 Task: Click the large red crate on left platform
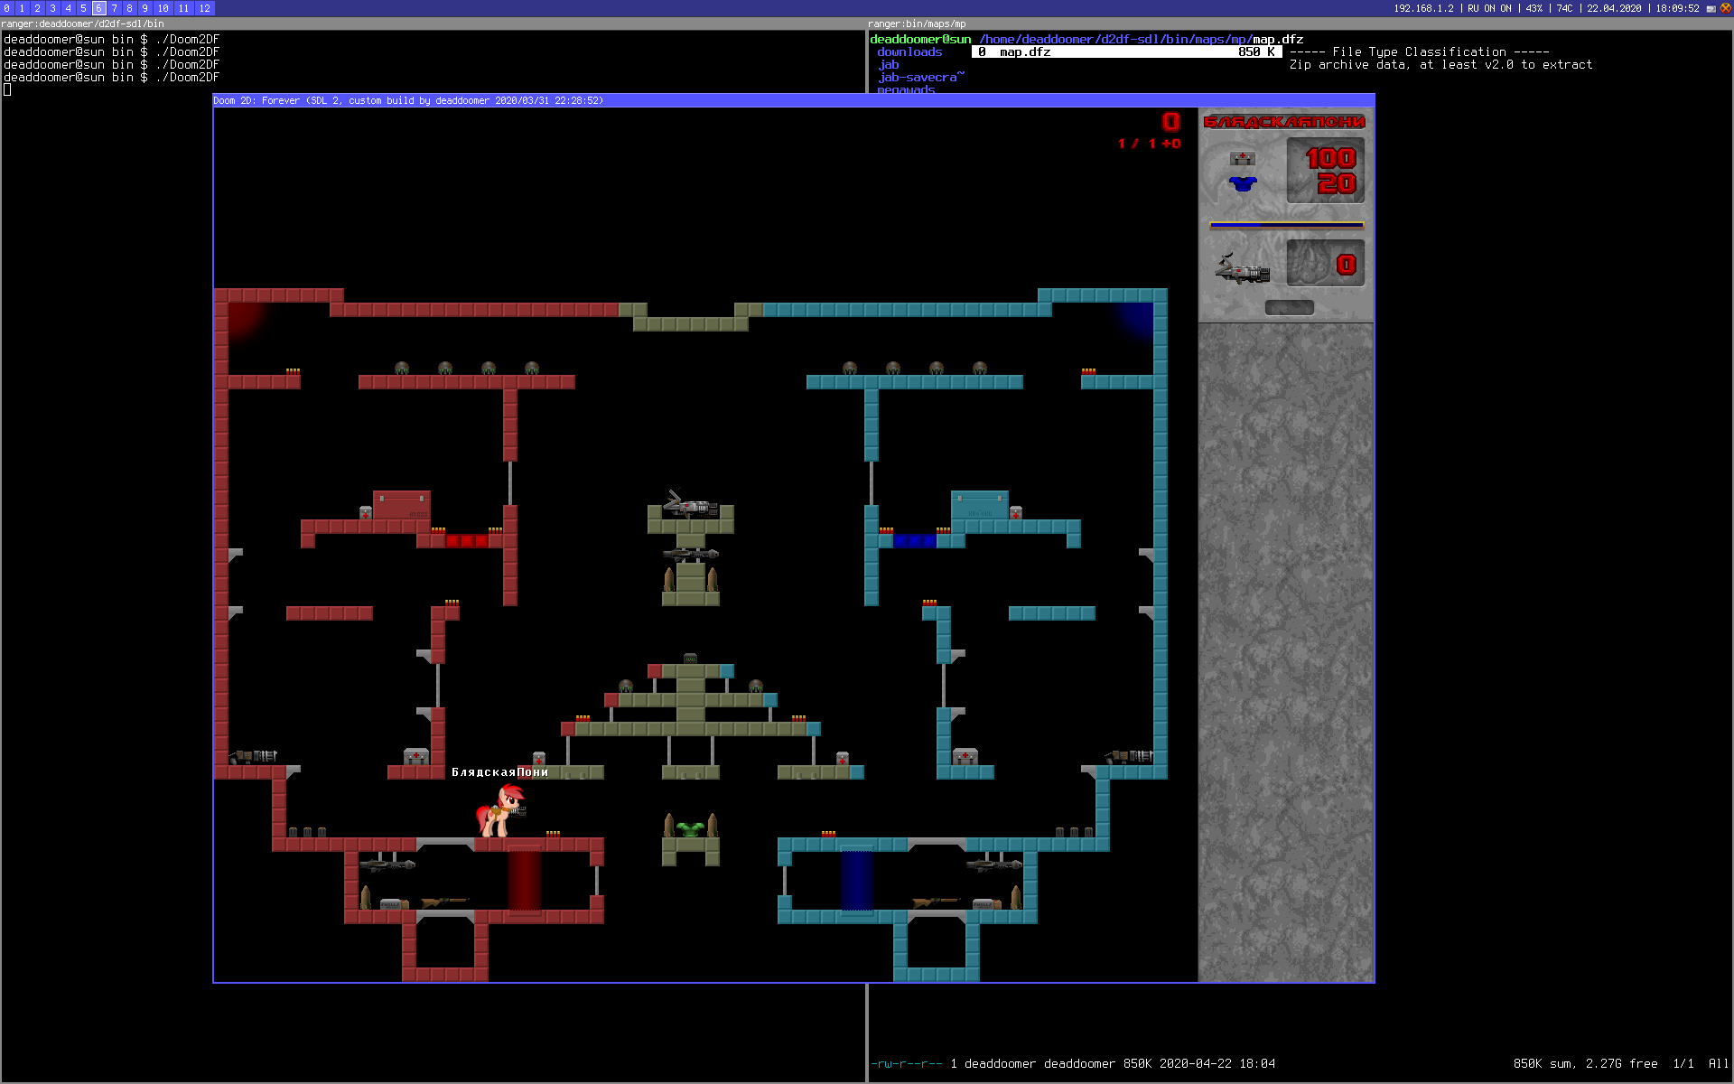tap(402, 505)
